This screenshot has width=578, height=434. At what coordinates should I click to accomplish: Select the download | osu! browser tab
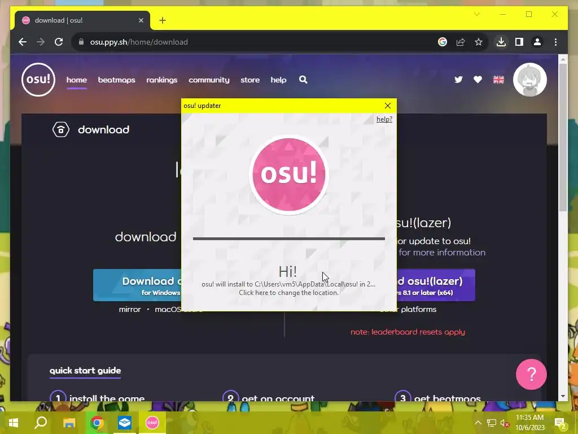tap(82, 20)
